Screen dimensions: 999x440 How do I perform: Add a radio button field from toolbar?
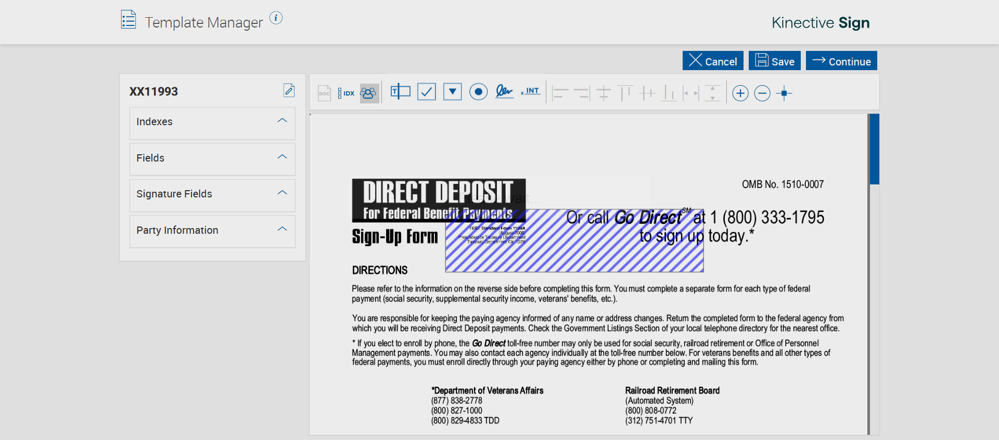point(479,92)
